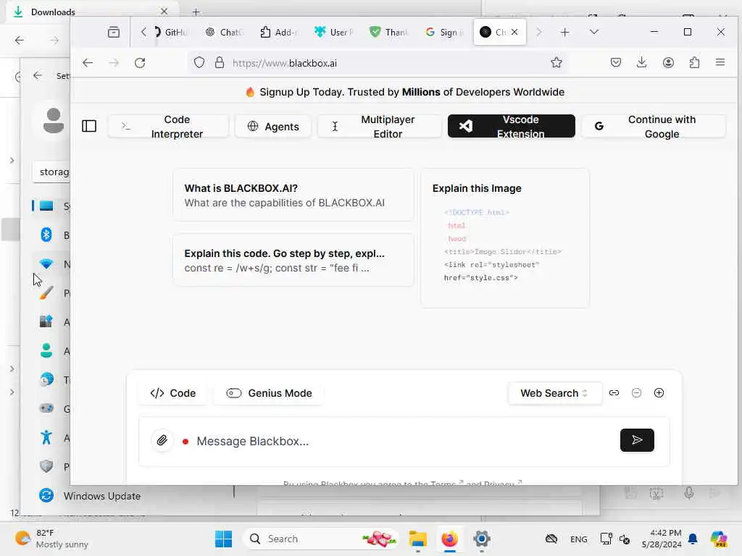Open the Firefox extensions puzzle icon
This screenshot has height=556, width=742.
(x=694, y=62)
